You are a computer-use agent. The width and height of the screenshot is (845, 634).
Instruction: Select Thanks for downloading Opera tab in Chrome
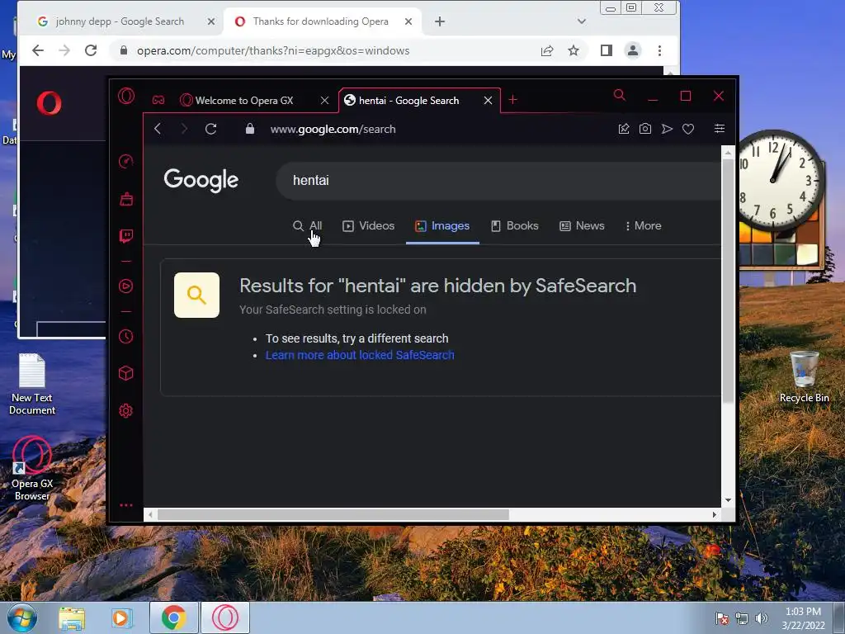321,21
